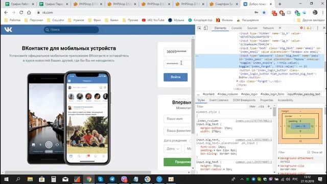The height and width of the screenshot is (184, 327).
Task: Launch Calculator from the taskbar
Action: click(54, 179)
